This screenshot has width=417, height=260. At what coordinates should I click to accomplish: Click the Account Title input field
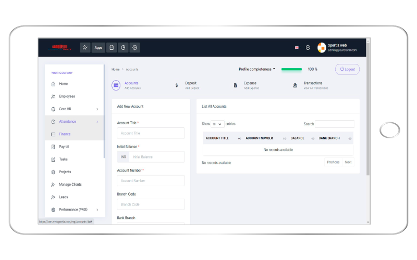click(151, 133)
